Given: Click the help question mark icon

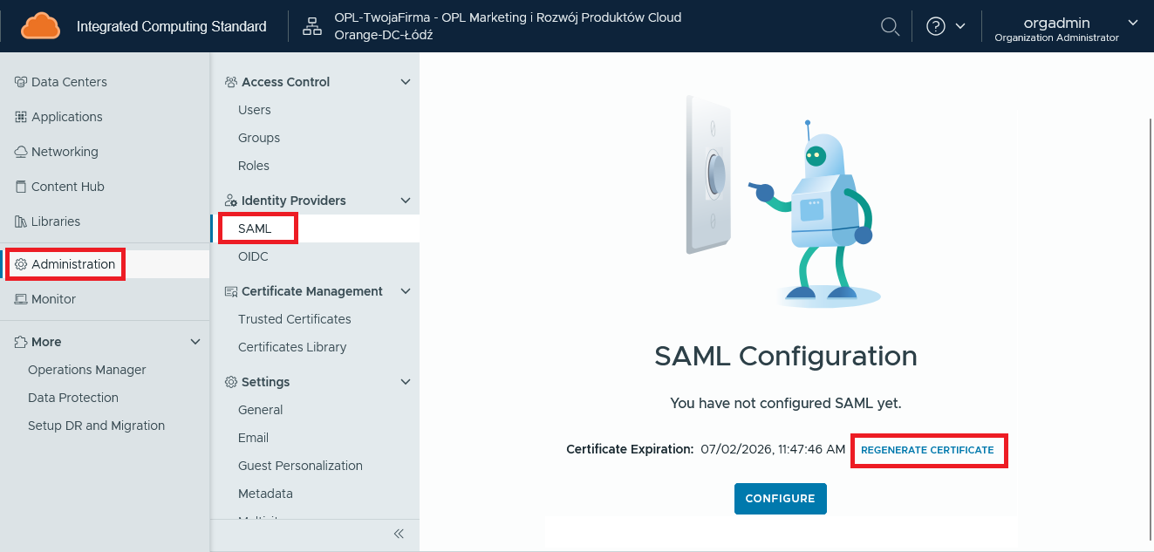Looking at the screenshot, I should pos(937,26).
